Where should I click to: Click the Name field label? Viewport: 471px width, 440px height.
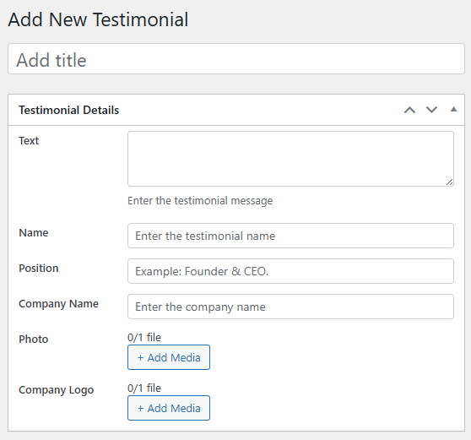(34, 233)
